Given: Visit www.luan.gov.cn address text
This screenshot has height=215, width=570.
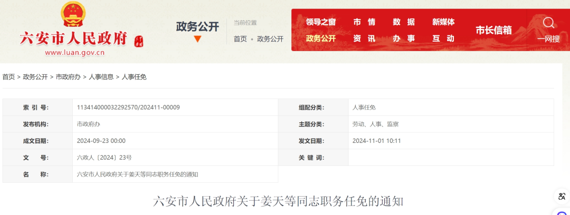Looking at the screenshot, I should pyautogui.click(x=74, y=53).
